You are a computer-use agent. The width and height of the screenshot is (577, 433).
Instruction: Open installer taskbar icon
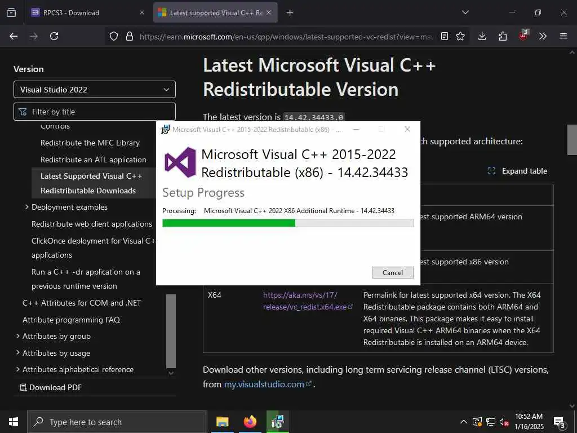277,422
